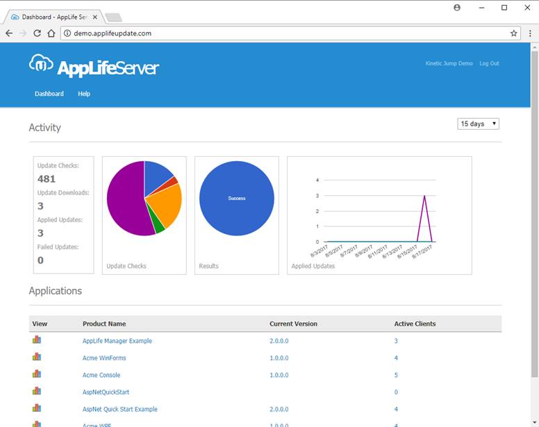View site info icon in address bar

67,33
